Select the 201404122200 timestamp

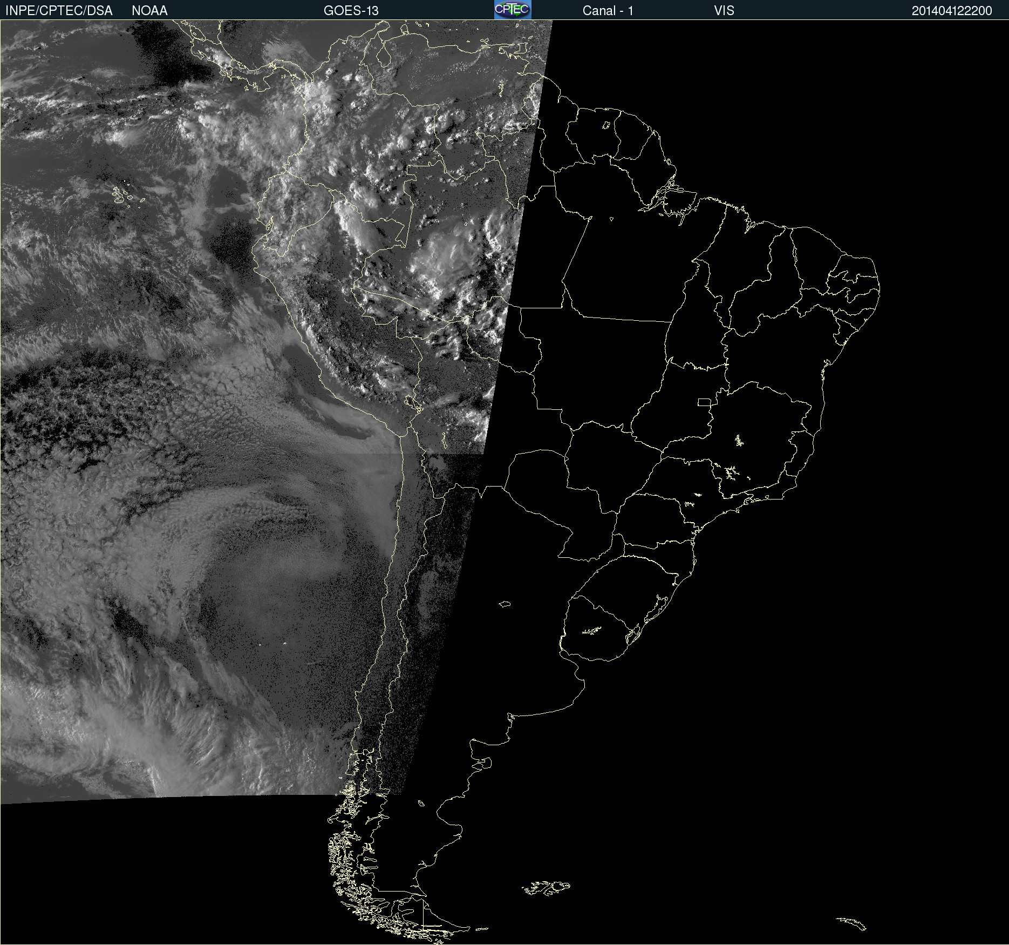[952, 11]
